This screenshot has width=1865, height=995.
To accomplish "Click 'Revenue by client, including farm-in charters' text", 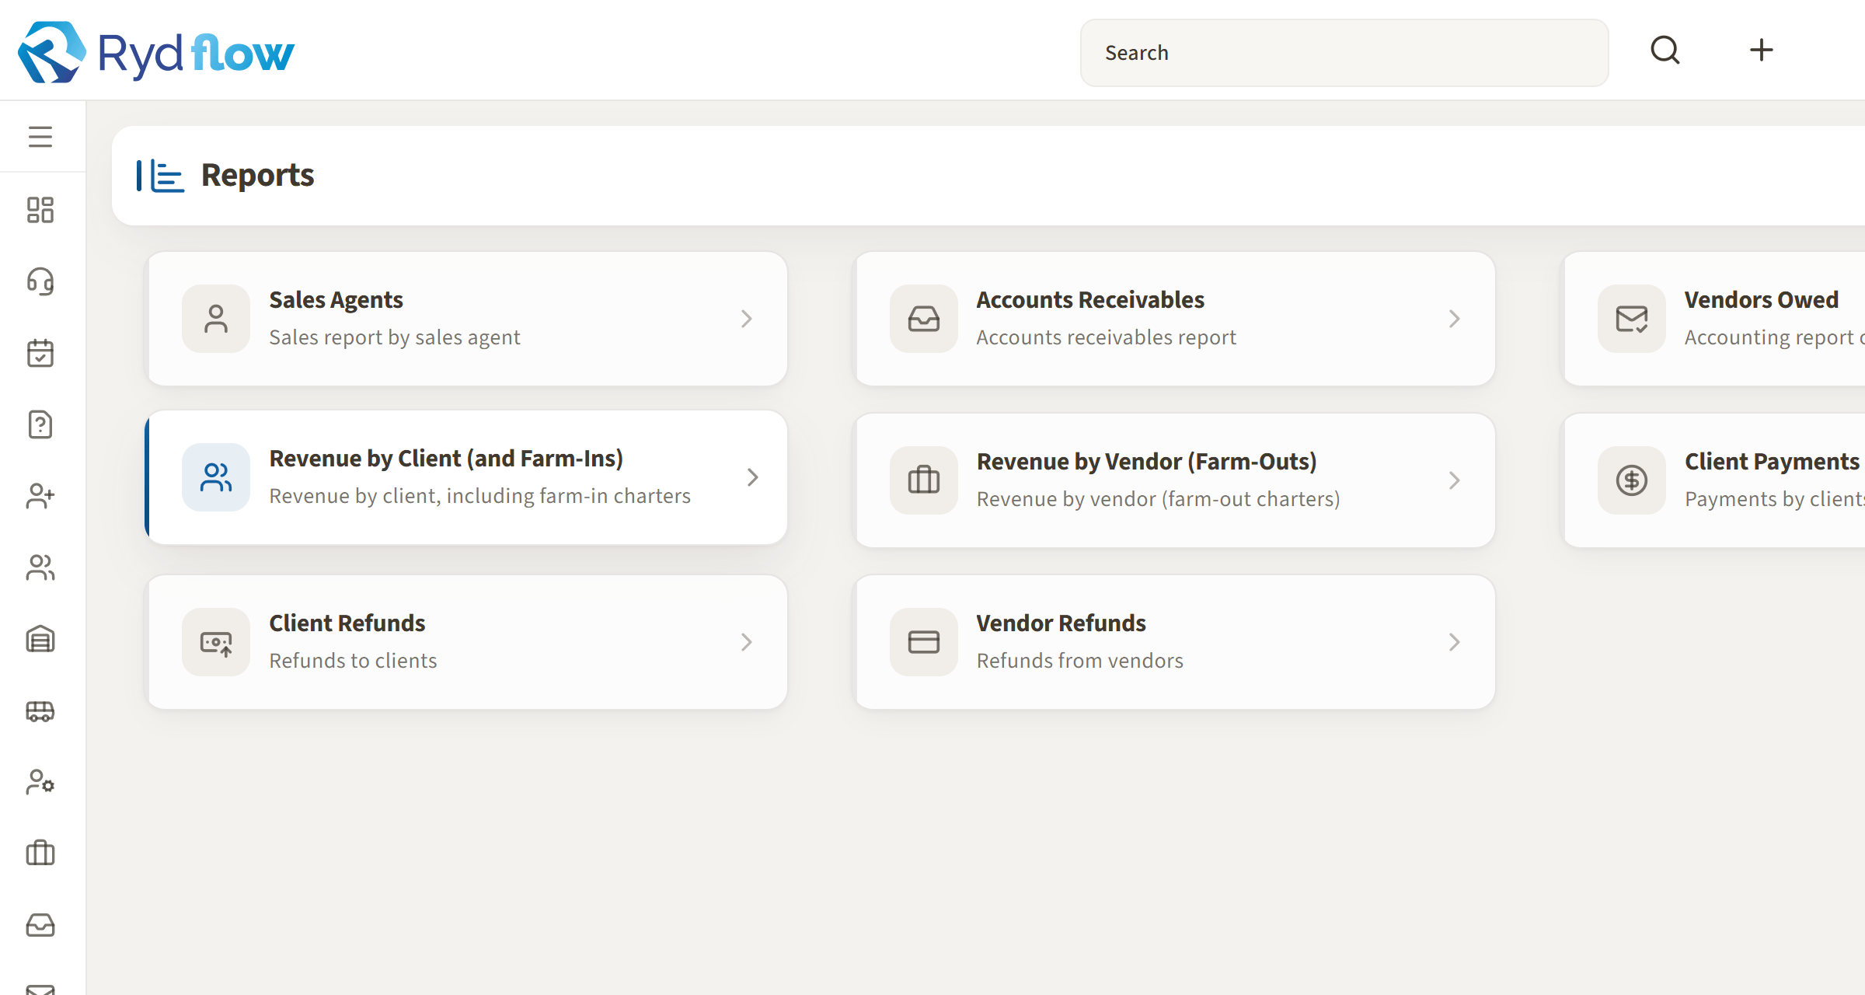I will click(x=480, y=496).
